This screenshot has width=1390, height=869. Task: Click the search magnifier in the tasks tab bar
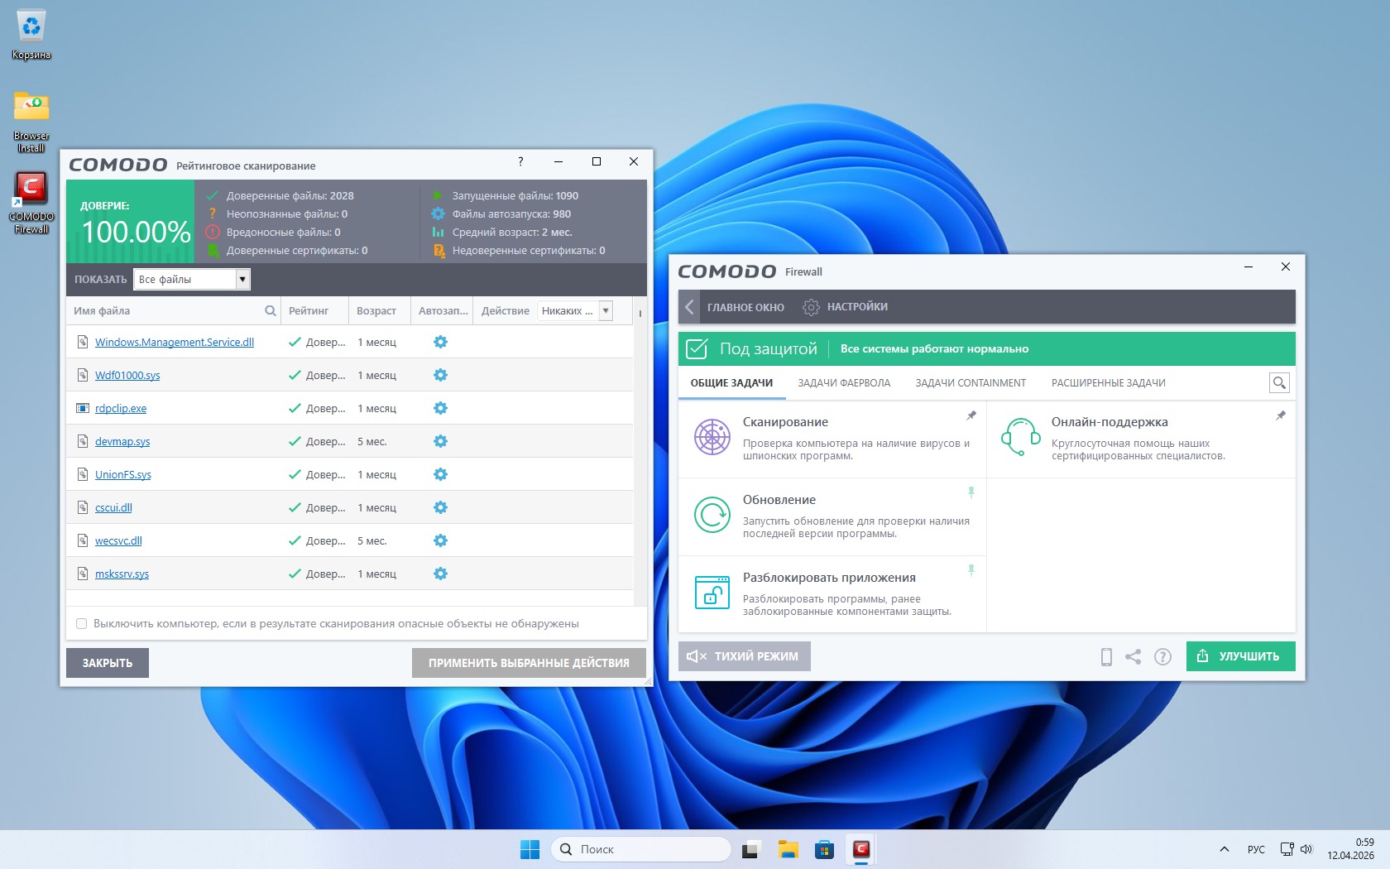coord(1279,382)
